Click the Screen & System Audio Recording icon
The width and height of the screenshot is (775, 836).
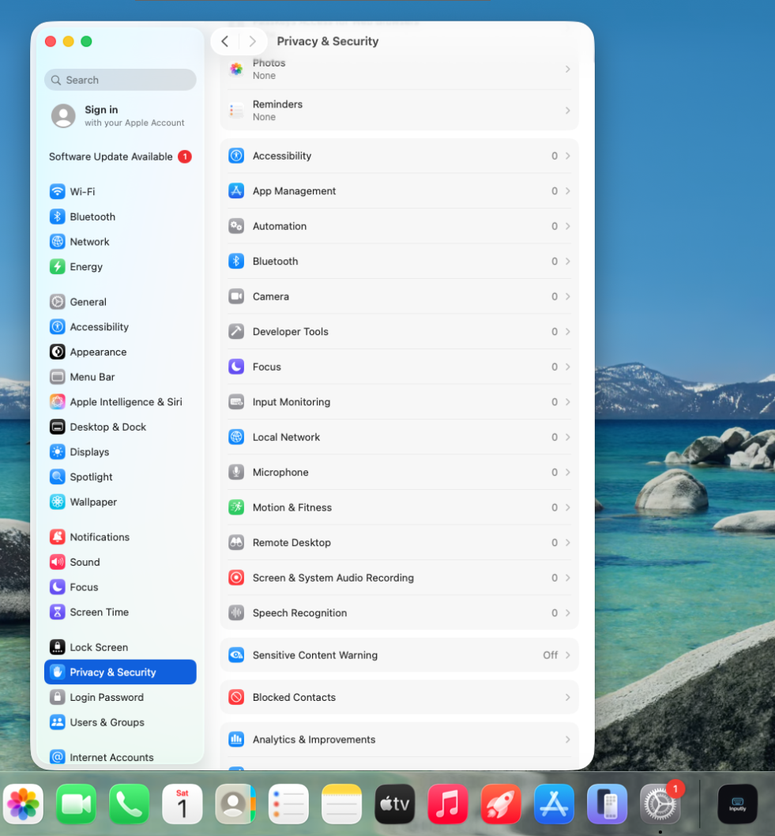coord(236,578)
